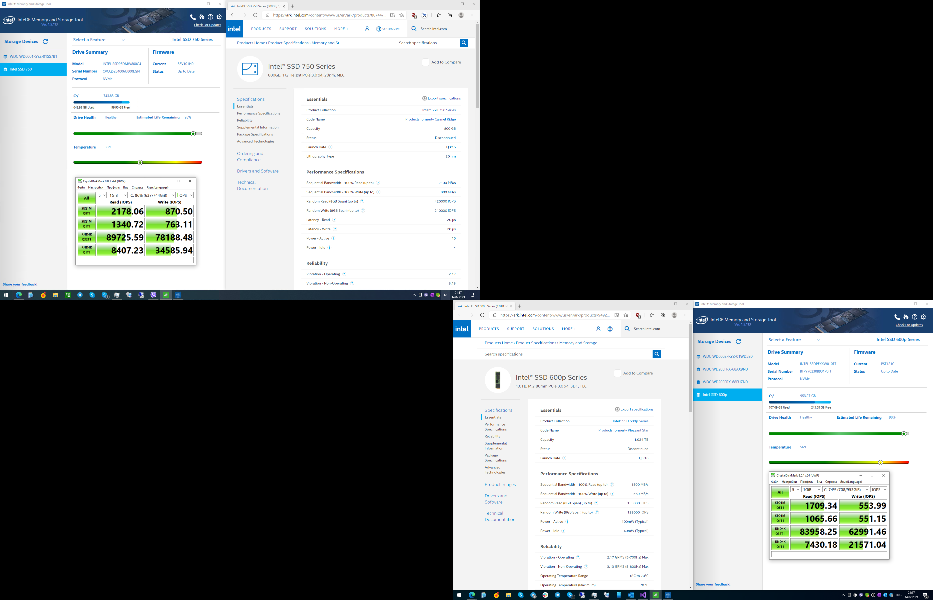This screenshot has height=600, width=933.
Task: Click Share your feedback in SSD 600p tool
Action: click(713, 584)
